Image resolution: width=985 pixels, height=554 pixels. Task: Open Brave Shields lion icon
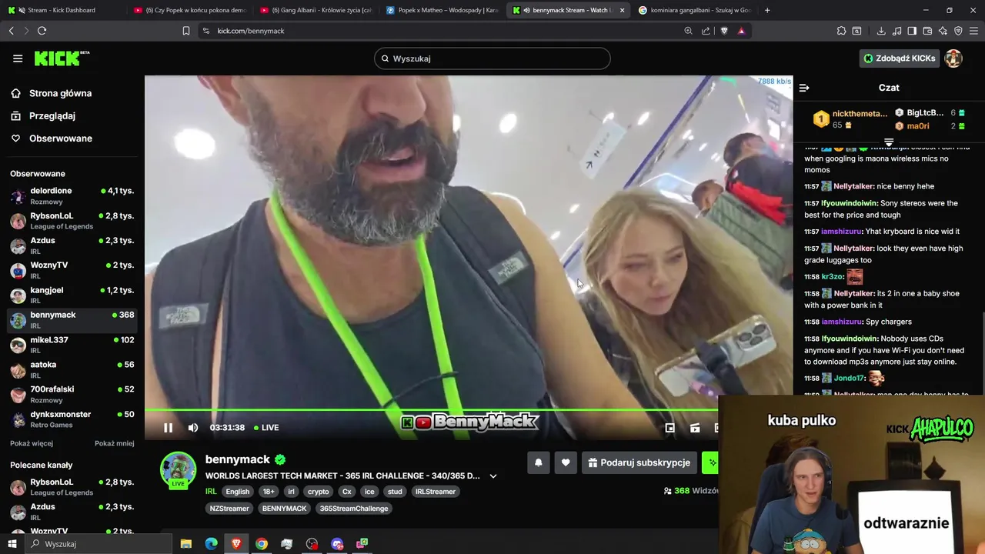(x=724, y=31)
